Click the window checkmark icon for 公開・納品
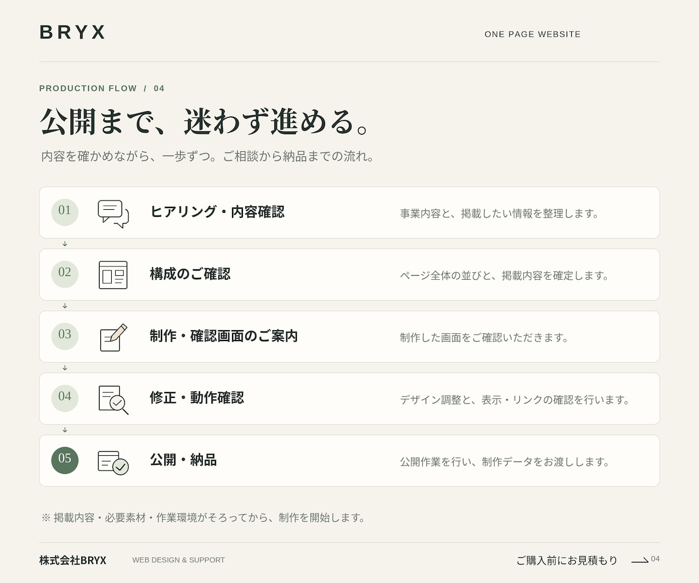The height and width of the screenshot is (583, 699). coord(113,462)
